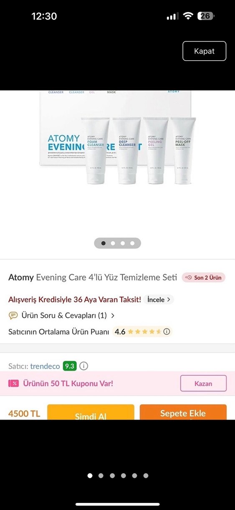Viewport: 235px width, 510px height.
Task: Tap the info icon beside seller score 9.3
Action: point(83,366)
